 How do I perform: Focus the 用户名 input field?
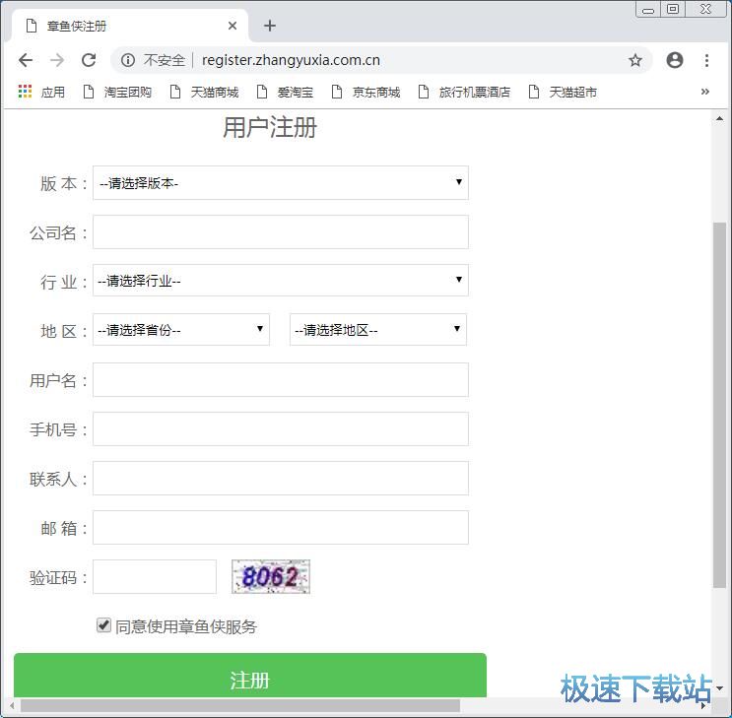tap(281, 379)
